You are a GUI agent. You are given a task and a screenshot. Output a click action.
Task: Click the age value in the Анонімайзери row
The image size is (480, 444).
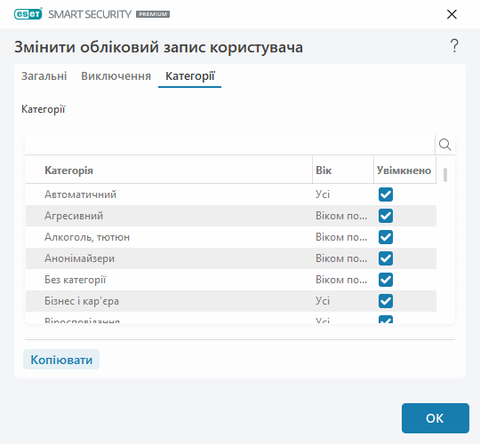[341, 258]
